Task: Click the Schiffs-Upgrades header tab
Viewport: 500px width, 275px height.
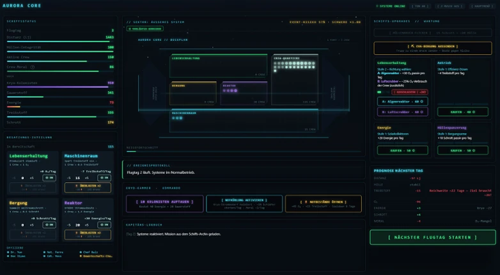Action: click(392, 21)
